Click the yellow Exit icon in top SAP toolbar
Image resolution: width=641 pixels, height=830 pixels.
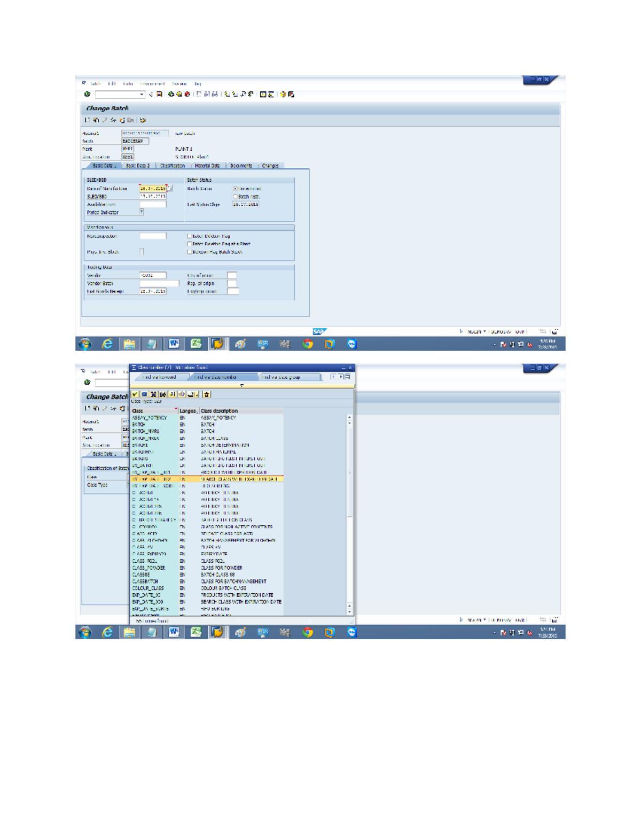tap(179, 94)
